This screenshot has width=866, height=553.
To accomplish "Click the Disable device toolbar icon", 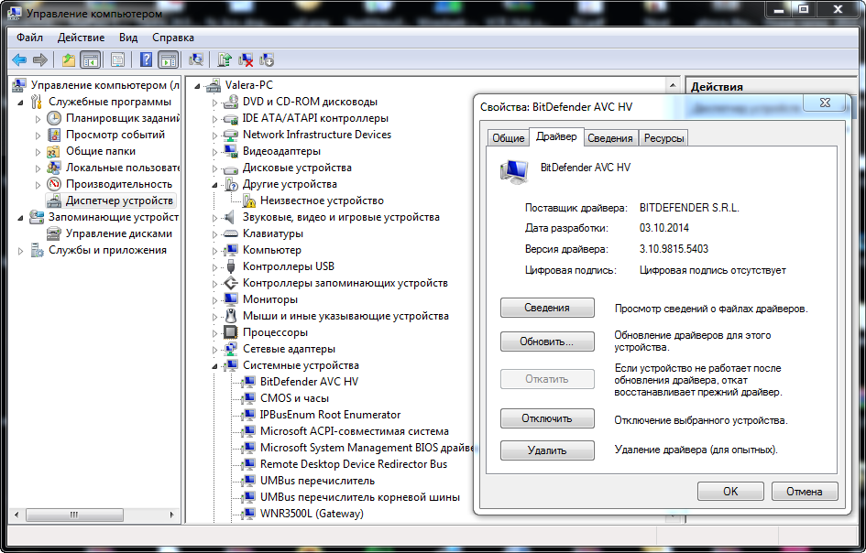I will coord(267,60).
